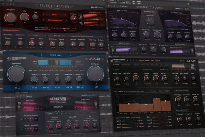Click the Pre Delay knob in Lustrous Plates
The image size is (205, 137).
point(51,126)
